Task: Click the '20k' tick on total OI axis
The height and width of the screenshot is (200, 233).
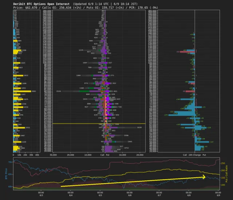Action: (25, 155)
